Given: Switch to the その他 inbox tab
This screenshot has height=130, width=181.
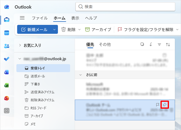Looking at the screenshot, I should pyautogui.click(x=105, y=44).
